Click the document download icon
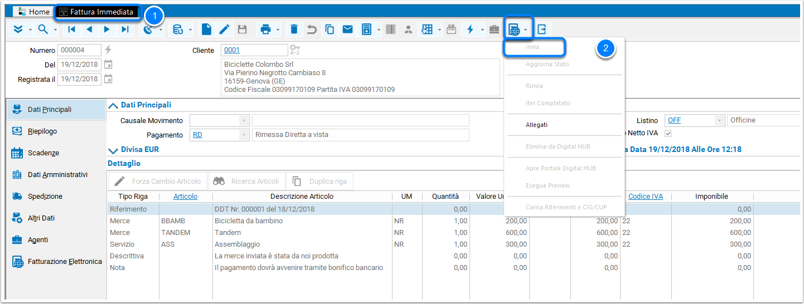 [x=366, y=30]
